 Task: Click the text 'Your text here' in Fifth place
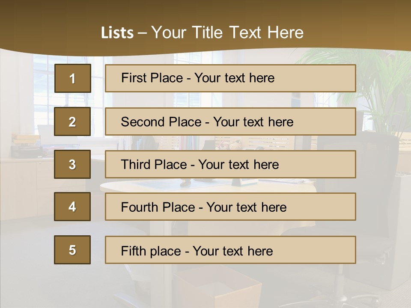pyautogui.click(x=232, y=251)
